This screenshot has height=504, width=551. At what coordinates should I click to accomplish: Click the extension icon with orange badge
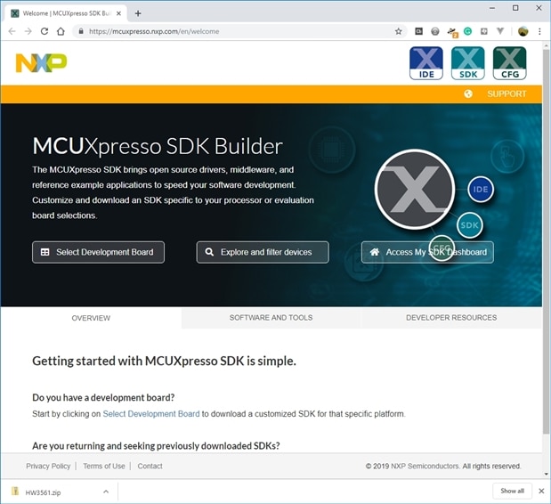click(x=452, y=32)
